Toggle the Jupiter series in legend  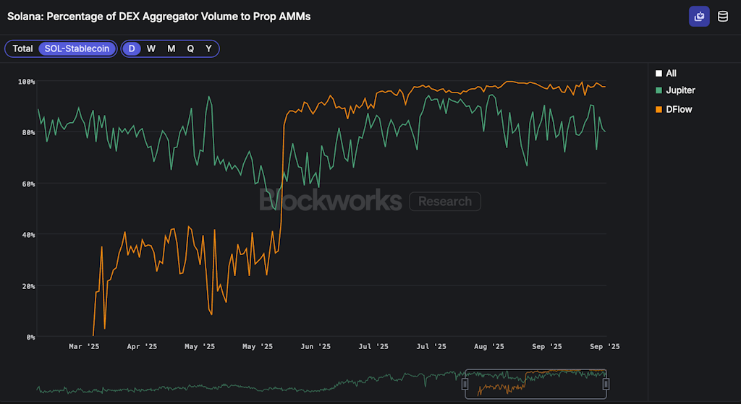(680, 90)
